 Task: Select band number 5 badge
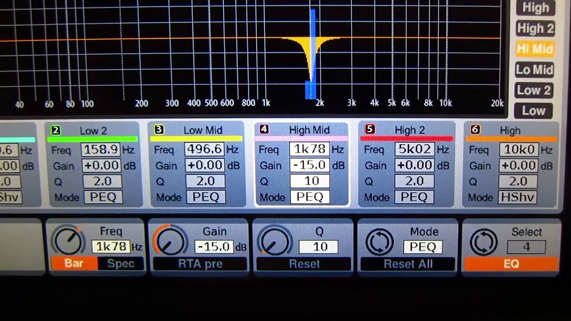(370, 129)
